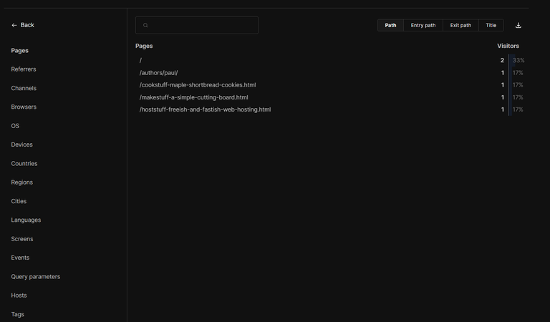Open the Referrers section
Screen dimensions: 550x322
click(24, 69)
